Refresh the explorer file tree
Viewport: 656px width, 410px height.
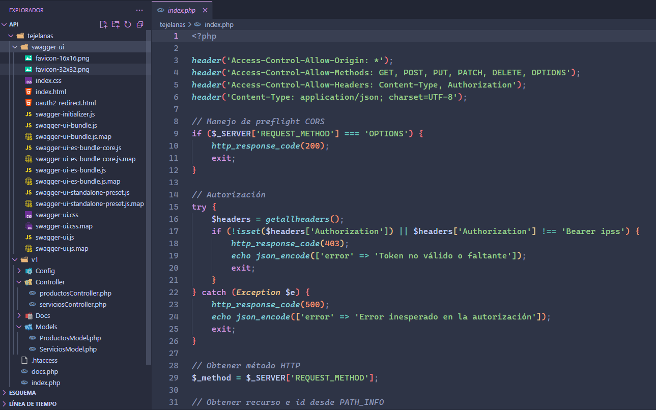[x=128, y=24]
